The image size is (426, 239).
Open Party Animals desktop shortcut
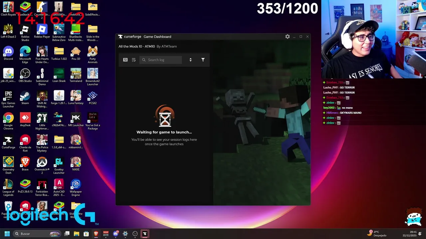pos(93,55)
